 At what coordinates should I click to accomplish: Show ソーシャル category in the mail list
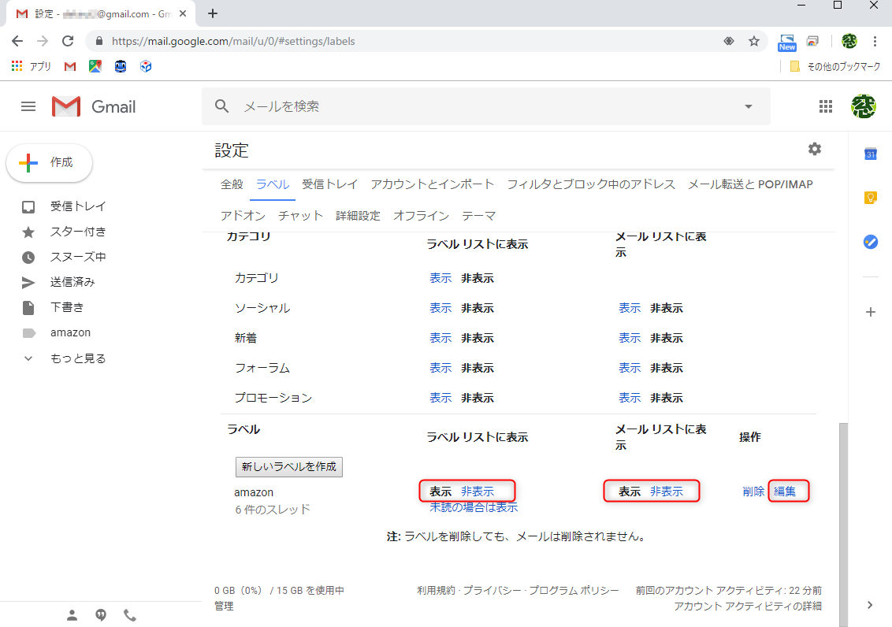point(630,308)
